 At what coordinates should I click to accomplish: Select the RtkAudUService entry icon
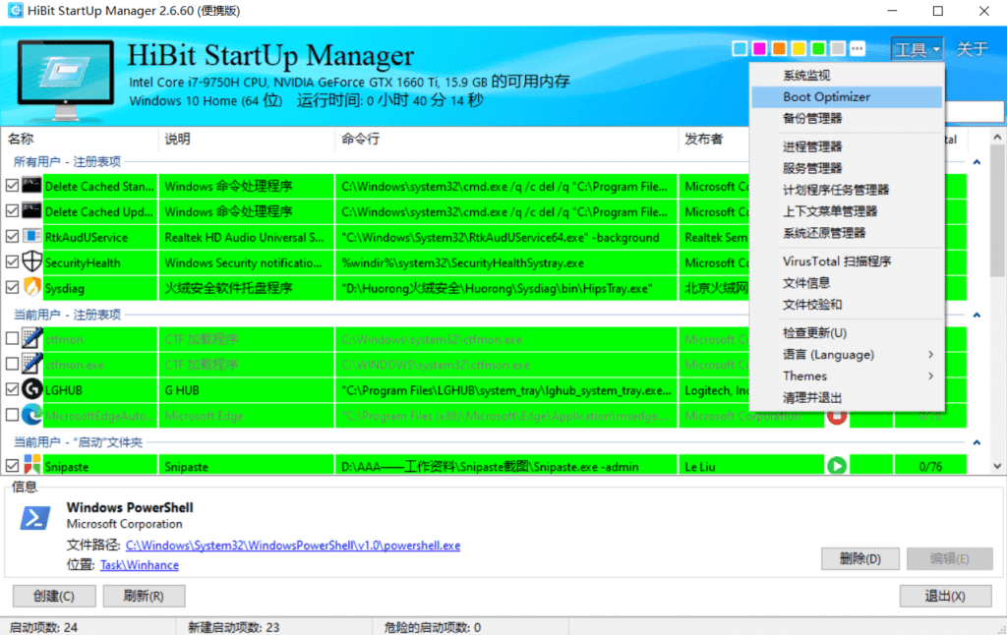point(31,237)
